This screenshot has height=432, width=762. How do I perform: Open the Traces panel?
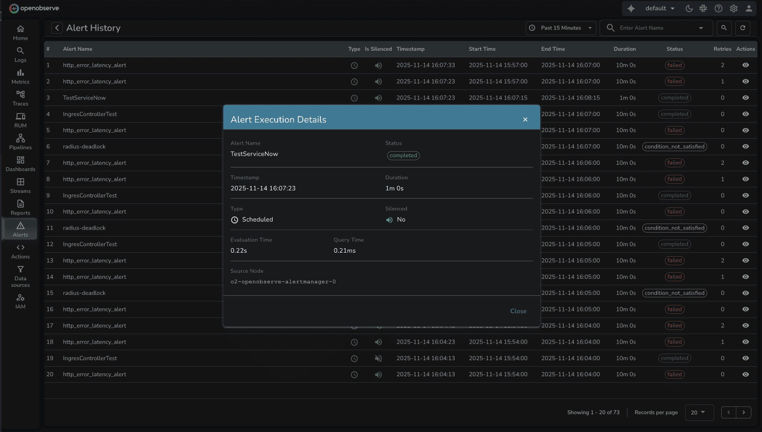click(20, 97)
